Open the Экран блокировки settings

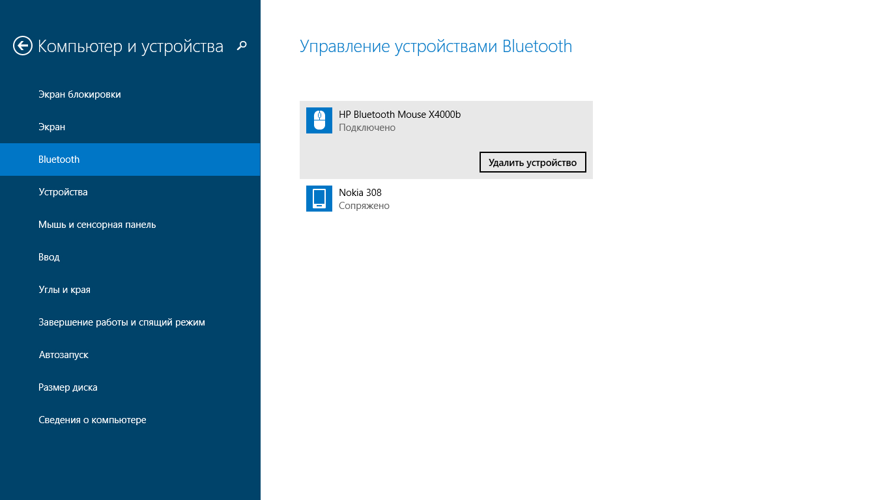(79, 94)
